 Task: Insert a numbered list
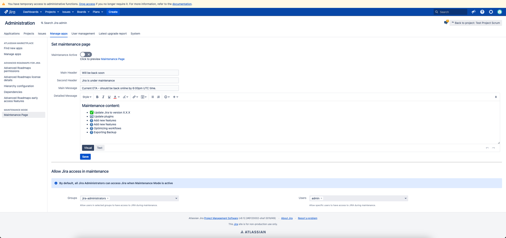click(158, 97)
